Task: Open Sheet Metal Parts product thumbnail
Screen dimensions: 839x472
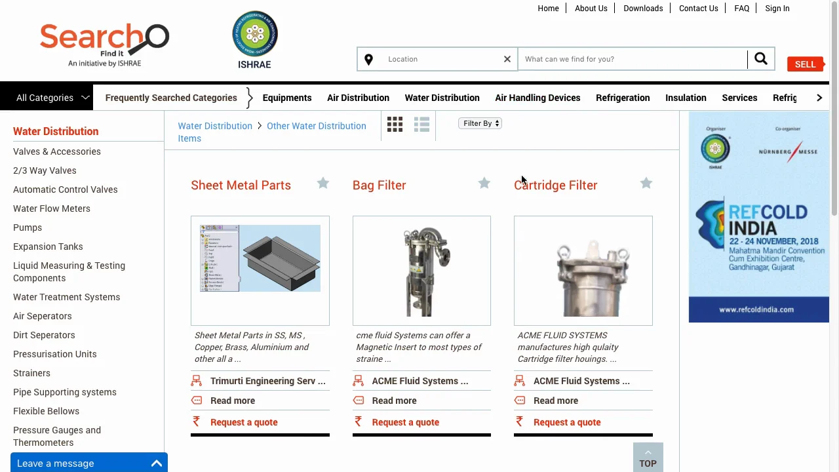Action: tap(260, 270)
